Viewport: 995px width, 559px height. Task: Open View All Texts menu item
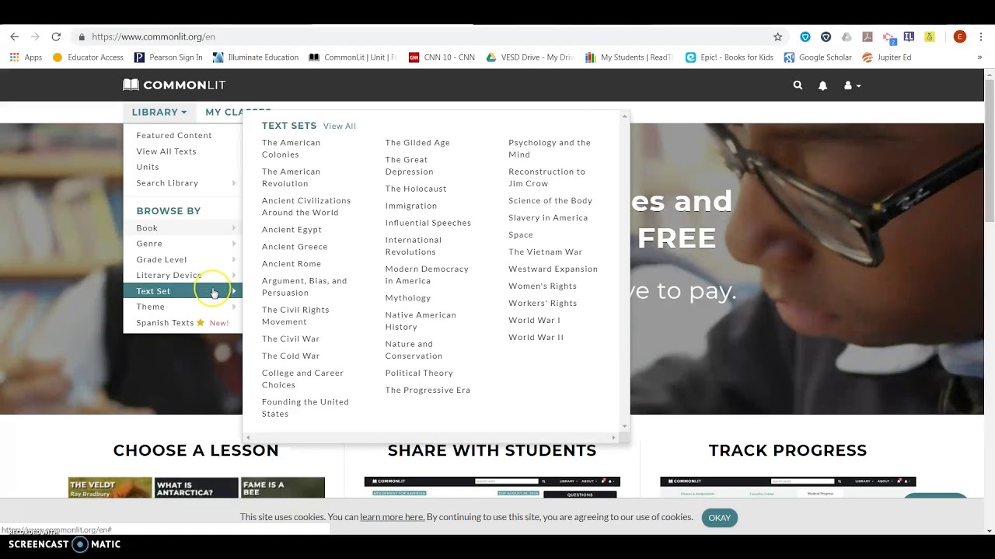(x=166, y=151)
